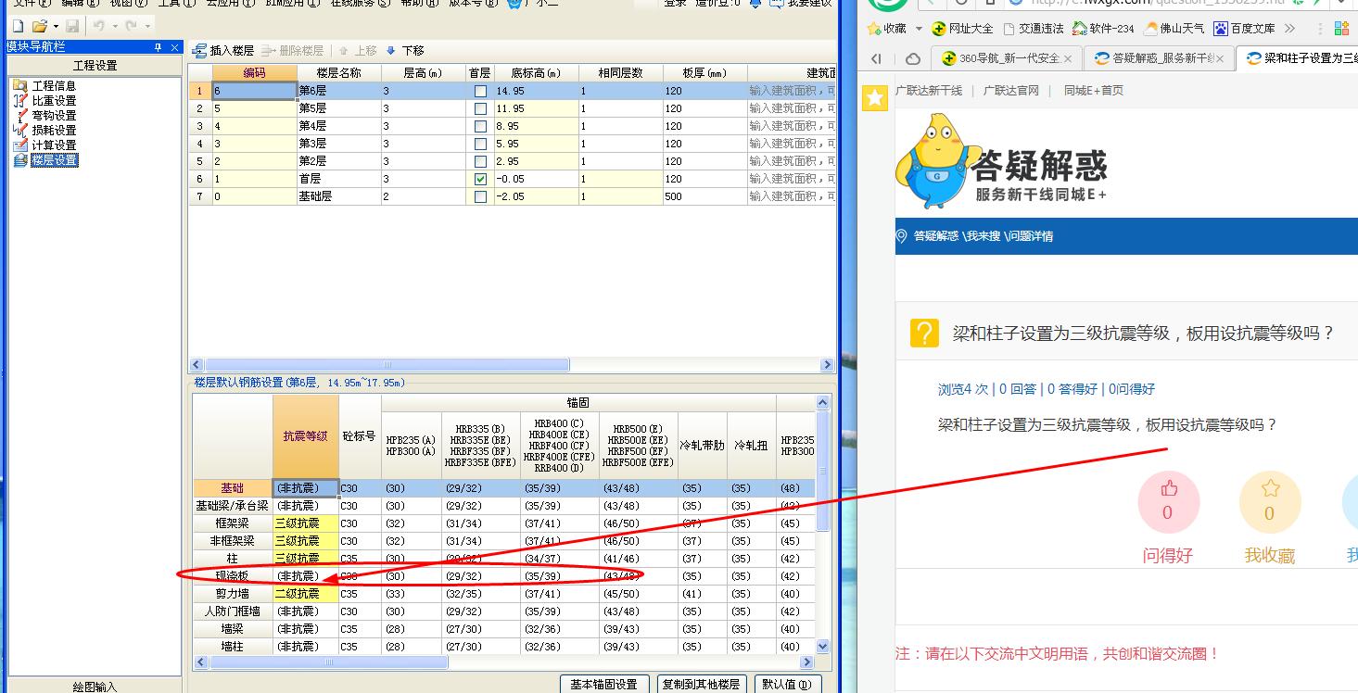Click the yellow star sidebar icon
The width and height of the screenshot is (1358, 693).
point(875,97)
